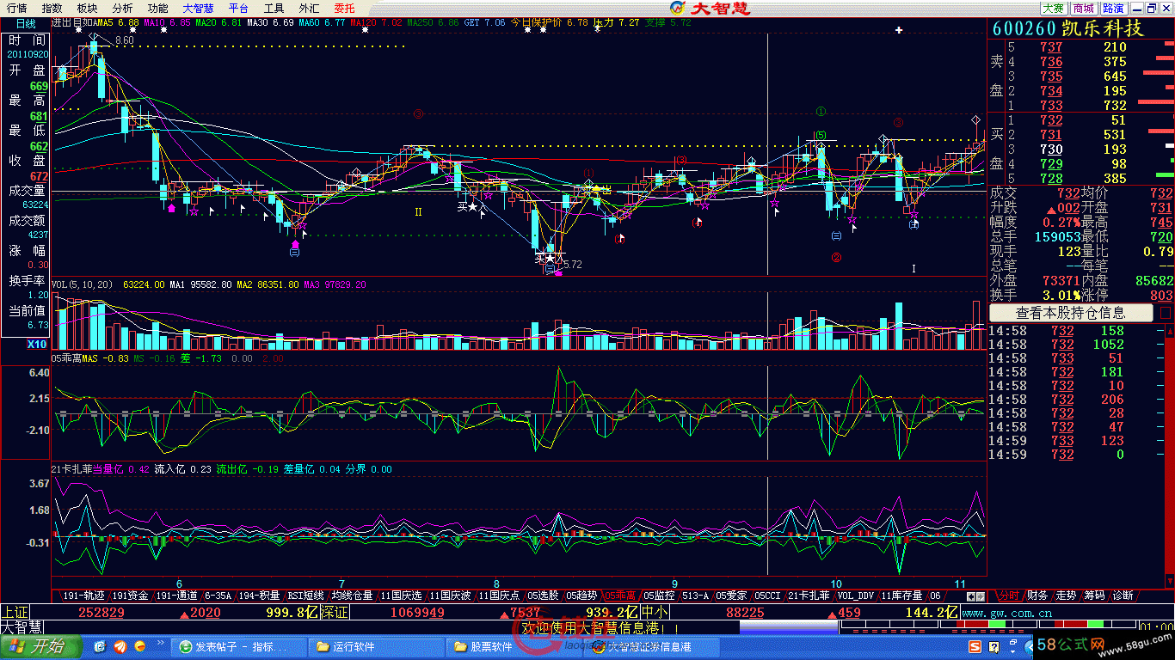The width and height of the screenshot is (1175, 660).
Task: Select the 191-轨迹 indicator tab
Action: click(x=83, y=595)
